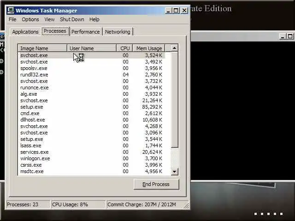Select the alg.exe process
This screenshot has height=221, width=295.
tap(91, 94)
